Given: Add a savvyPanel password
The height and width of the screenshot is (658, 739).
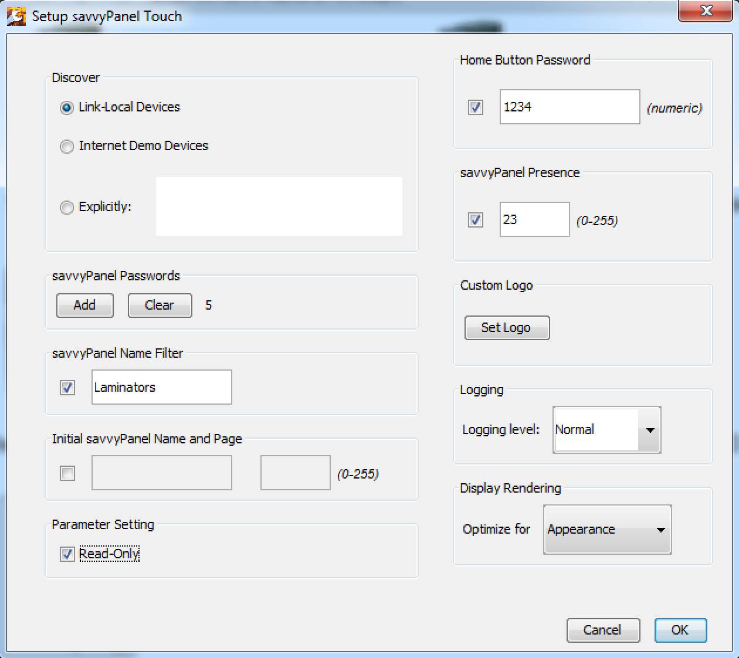Looking at the screenshot, I should coord(84,306).
